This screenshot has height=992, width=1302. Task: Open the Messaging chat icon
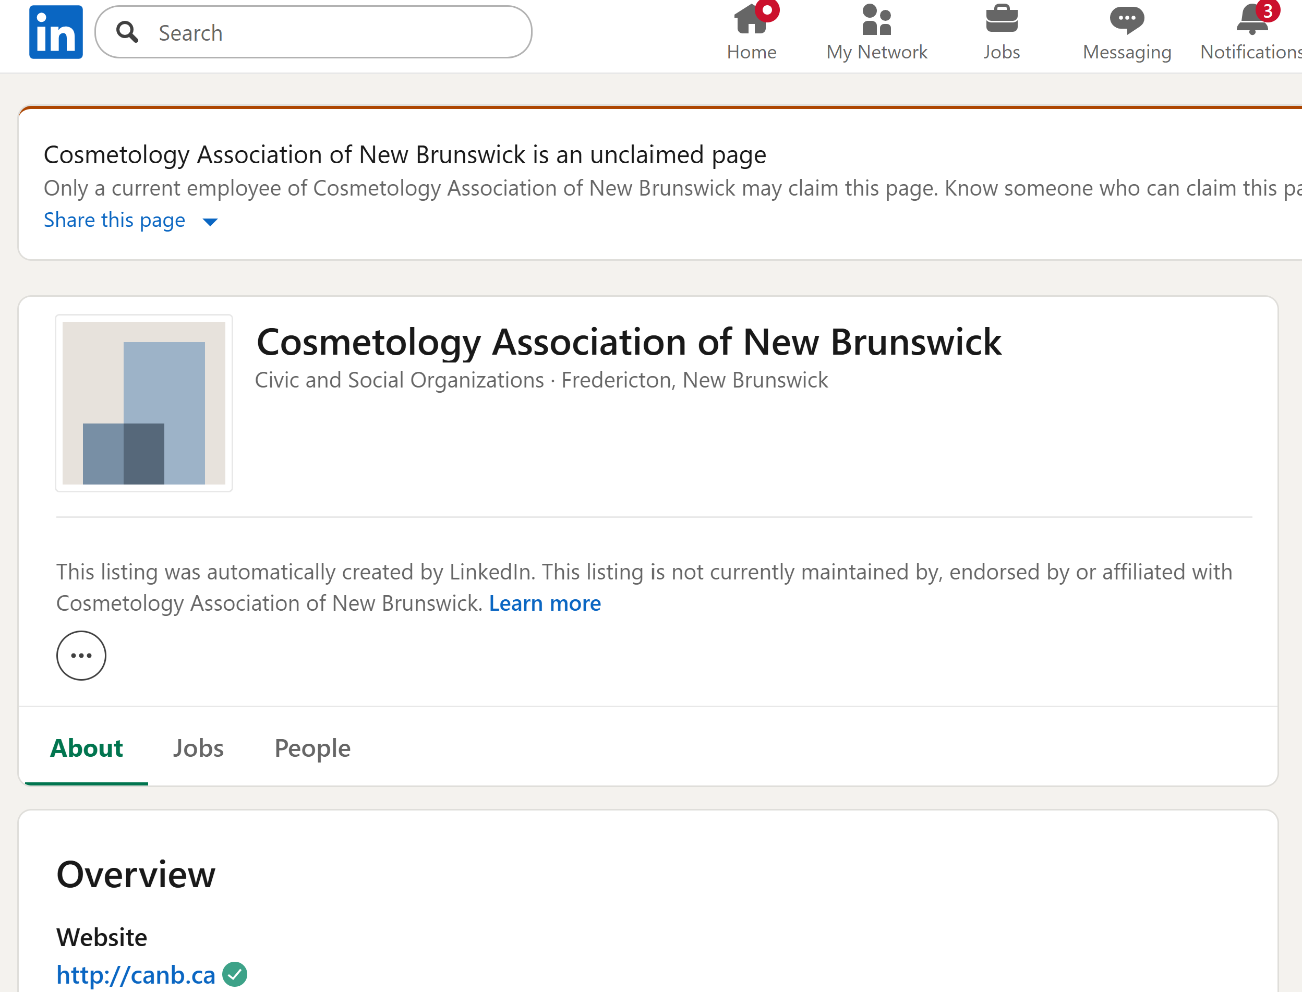point(1127,20)
